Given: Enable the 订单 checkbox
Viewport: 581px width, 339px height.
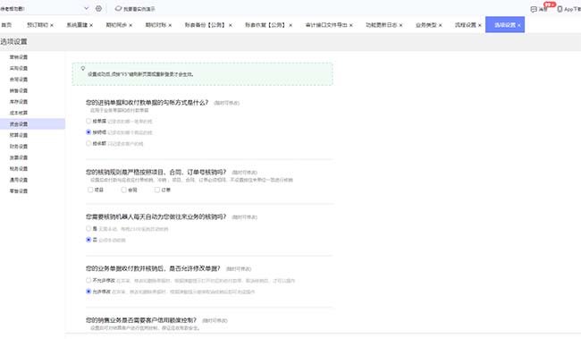Looking at the screenshot, I should (x=157, y=190).
